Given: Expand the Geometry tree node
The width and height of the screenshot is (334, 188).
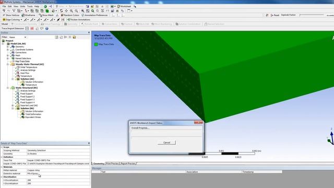Looking at the screenshot, I should pos(8,46).
